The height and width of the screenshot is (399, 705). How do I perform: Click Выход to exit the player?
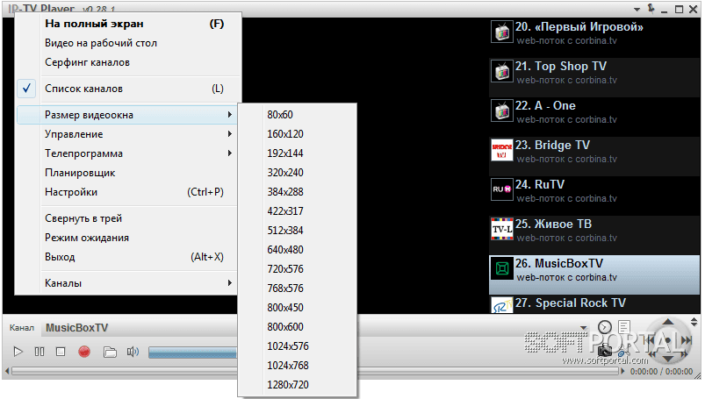128,257
